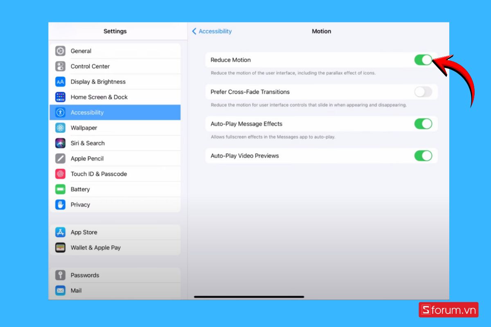Tap the green Battery icon

tap(61, 189)
